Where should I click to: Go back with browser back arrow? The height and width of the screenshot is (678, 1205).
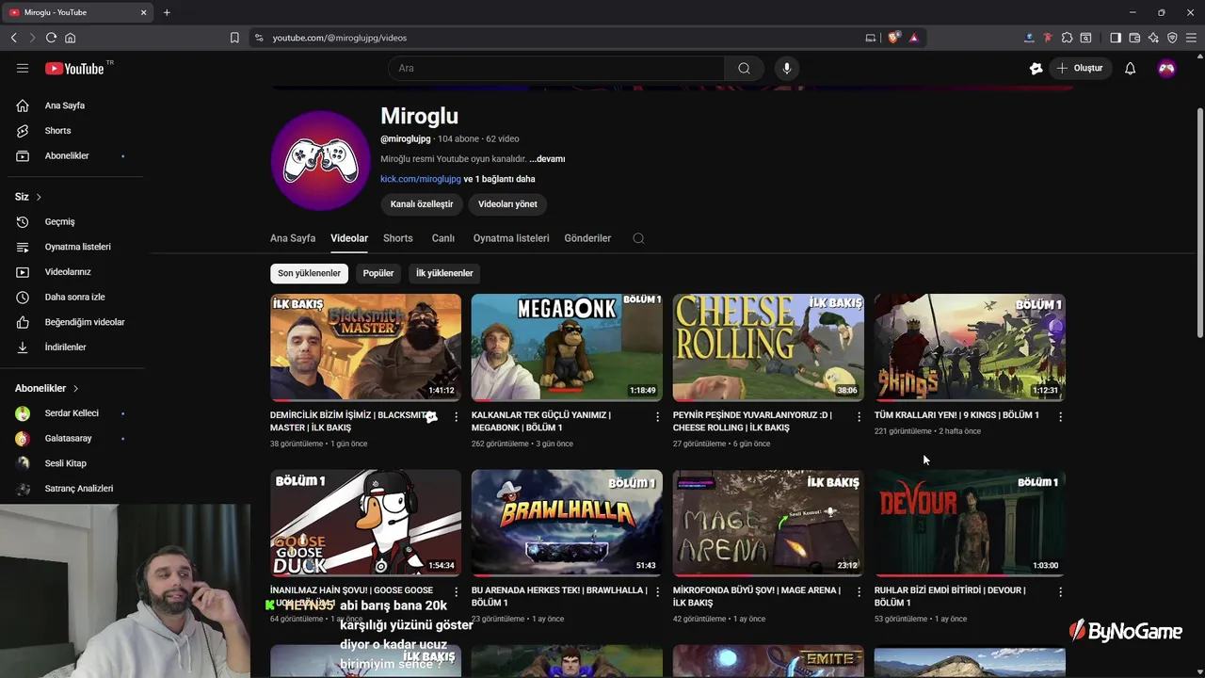(13, 38)
